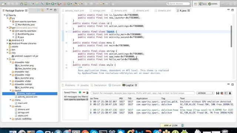Edit the selected LogCat filter icon
Viewport: 237px width, 133px height.
pos(87,92)
